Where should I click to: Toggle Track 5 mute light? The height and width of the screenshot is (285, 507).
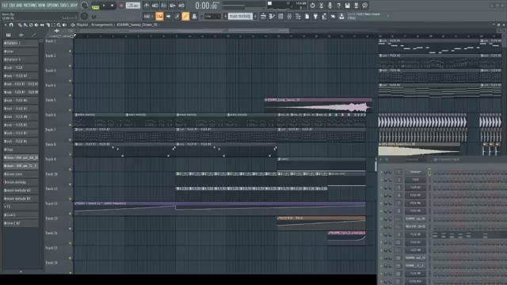(71, 110)
